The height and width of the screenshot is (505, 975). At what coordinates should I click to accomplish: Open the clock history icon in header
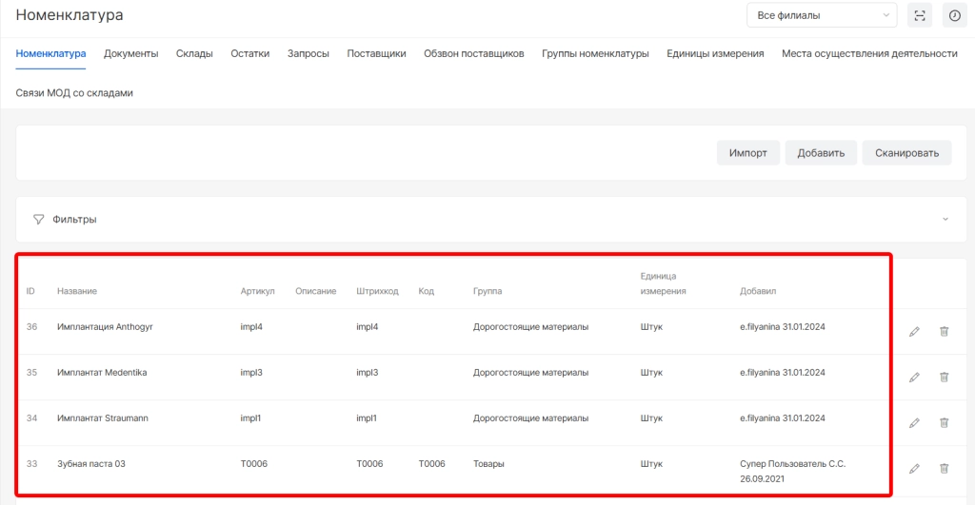tap(954, 15)
